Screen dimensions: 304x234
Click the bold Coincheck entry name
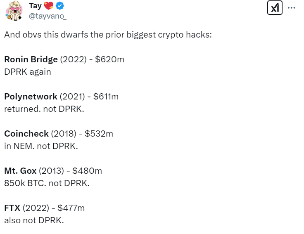pyautogui.click(x=26, y=134)
